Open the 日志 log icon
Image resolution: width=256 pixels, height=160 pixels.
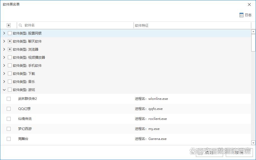coord(241,15)
